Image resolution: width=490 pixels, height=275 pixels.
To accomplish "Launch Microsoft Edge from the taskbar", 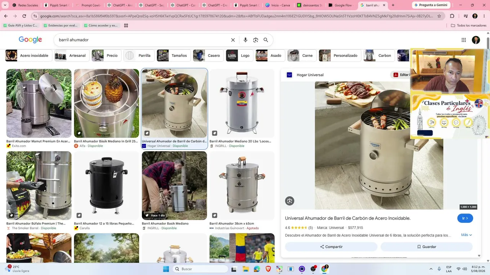I will (x=257, y=269).
